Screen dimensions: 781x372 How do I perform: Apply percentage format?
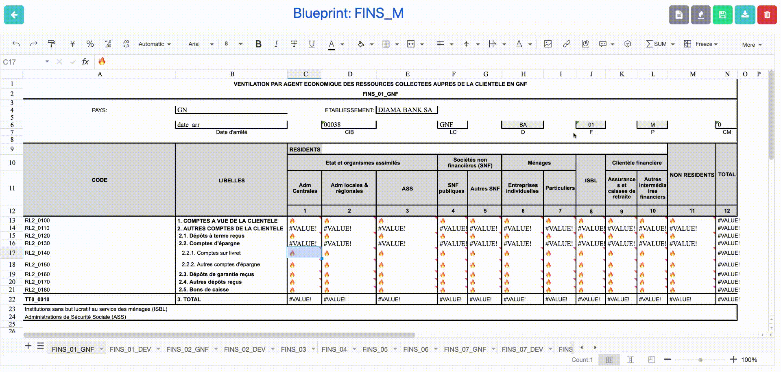[90, 44]
